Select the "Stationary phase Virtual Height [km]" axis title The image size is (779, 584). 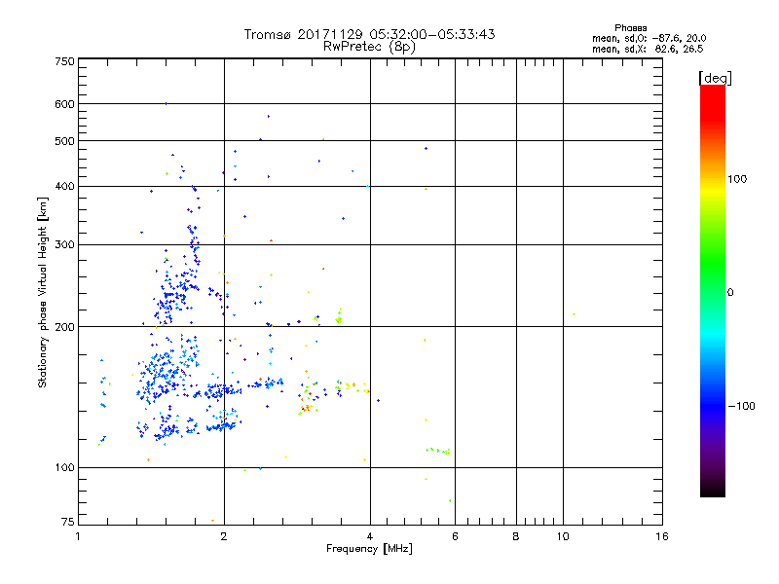point(43,293)
